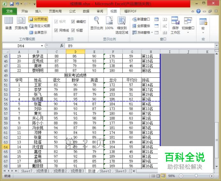This screenshot has width=221, height=181.
Task: Enable Full Screen (全屏显示) mode
Action: tap(38, 33)
